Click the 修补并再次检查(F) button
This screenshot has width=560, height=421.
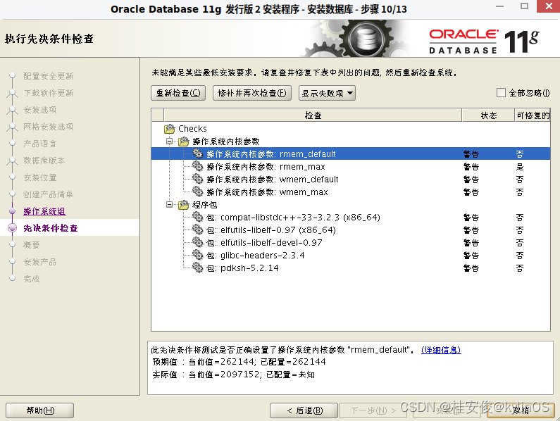point(252,93)
